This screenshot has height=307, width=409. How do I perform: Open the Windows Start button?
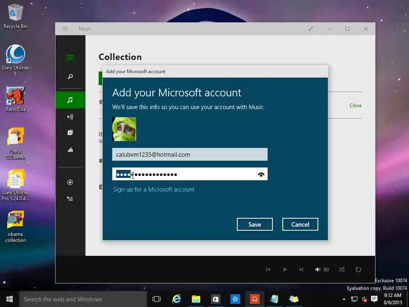pyautogui.click(x=10, y=299)
